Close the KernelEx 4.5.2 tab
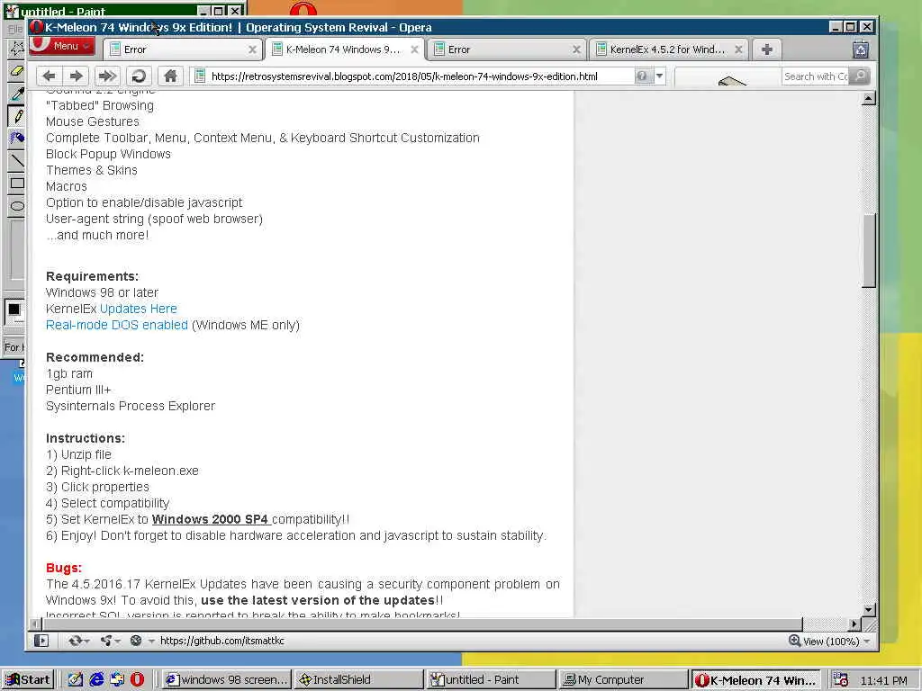Image resolution: width=922 pixels, height=691 pixels. (738, 49)
